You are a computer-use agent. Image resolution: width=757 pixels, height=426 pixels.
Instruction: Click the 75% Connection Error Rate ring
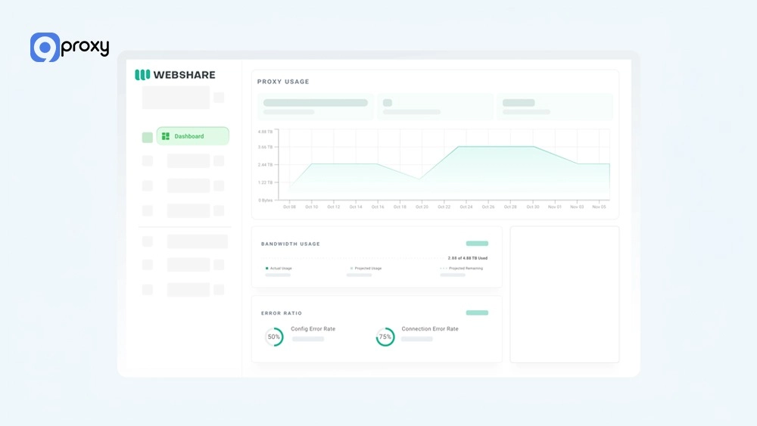[385, 337]
